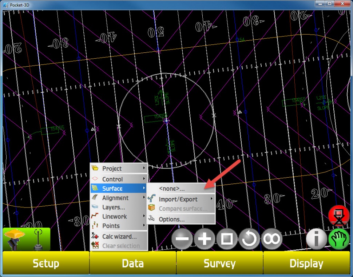Click the rotate view circular arrow icon

coord(249,239)
